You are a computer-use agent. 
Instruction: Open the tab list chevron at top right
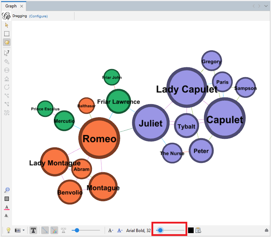point(266,6)
